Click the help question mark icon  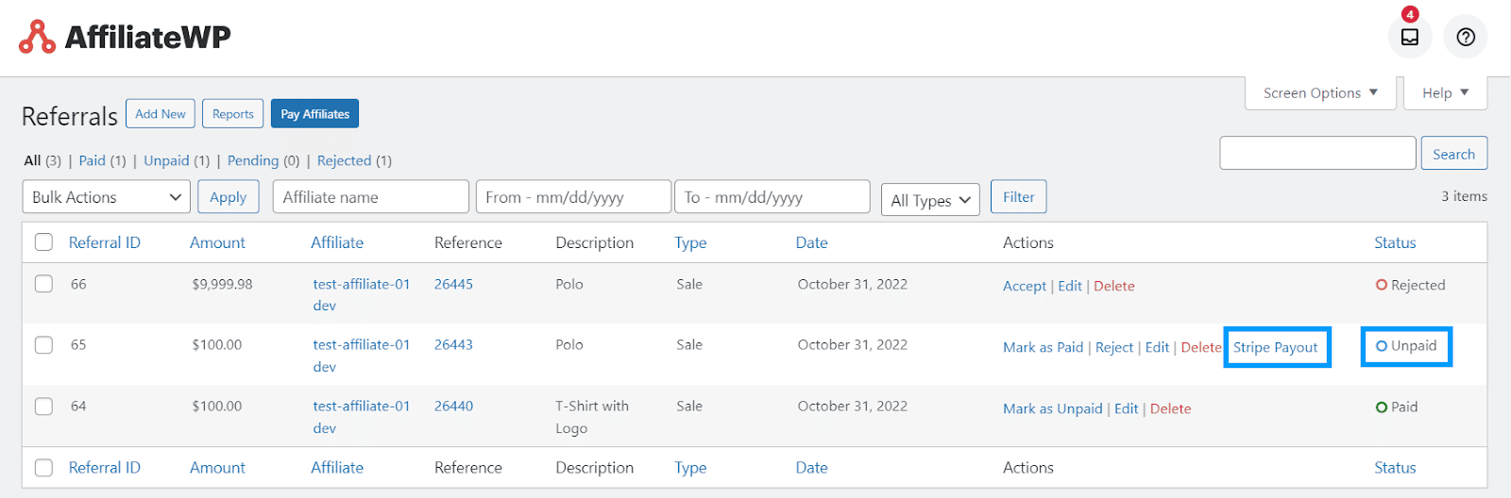pyautogui.click(x=1466, y=37)
